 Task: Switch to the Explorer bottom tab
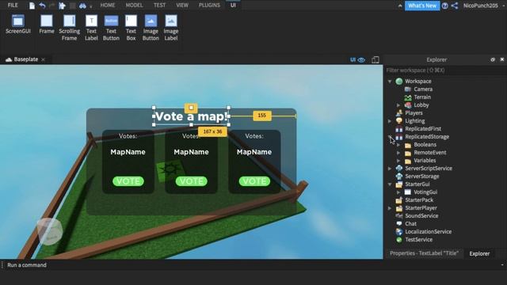pos(479,253)
